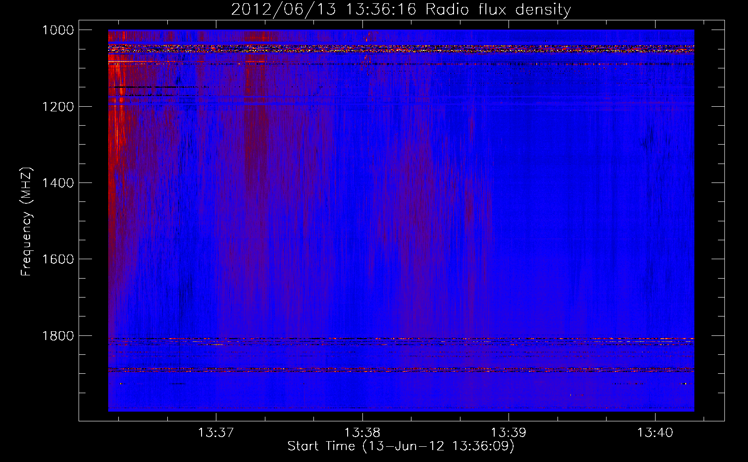Select the 1400 frequency tick label
Screen dimensions: 748x462
tap(58, 183)
